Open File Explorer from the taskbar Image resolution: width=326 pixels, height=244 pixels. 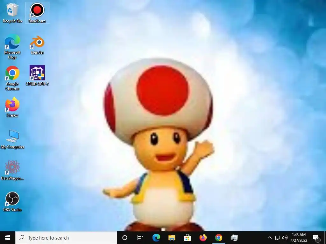click(172, 238)
